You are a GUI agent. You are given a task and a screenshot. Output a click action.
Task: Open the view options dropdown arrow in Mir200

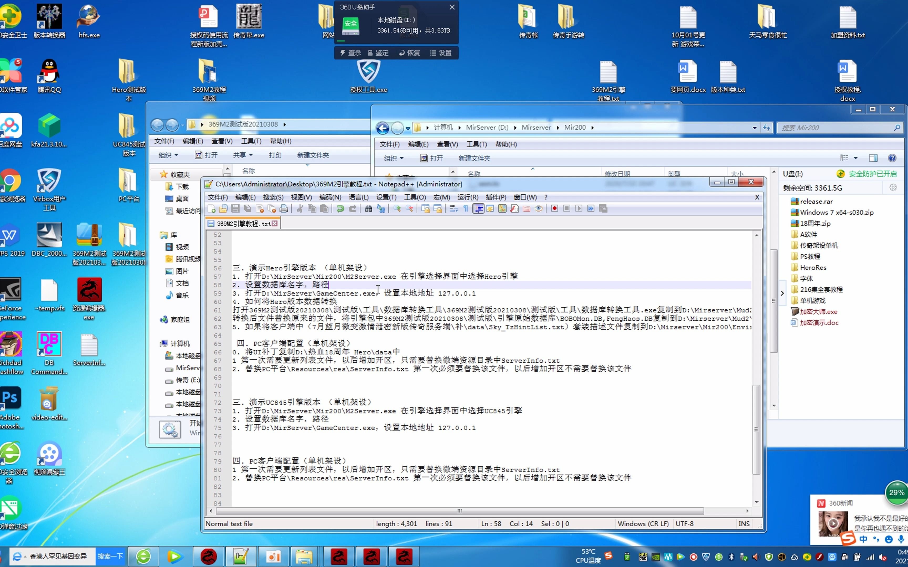pyautogui.click(x=856, y=158)
